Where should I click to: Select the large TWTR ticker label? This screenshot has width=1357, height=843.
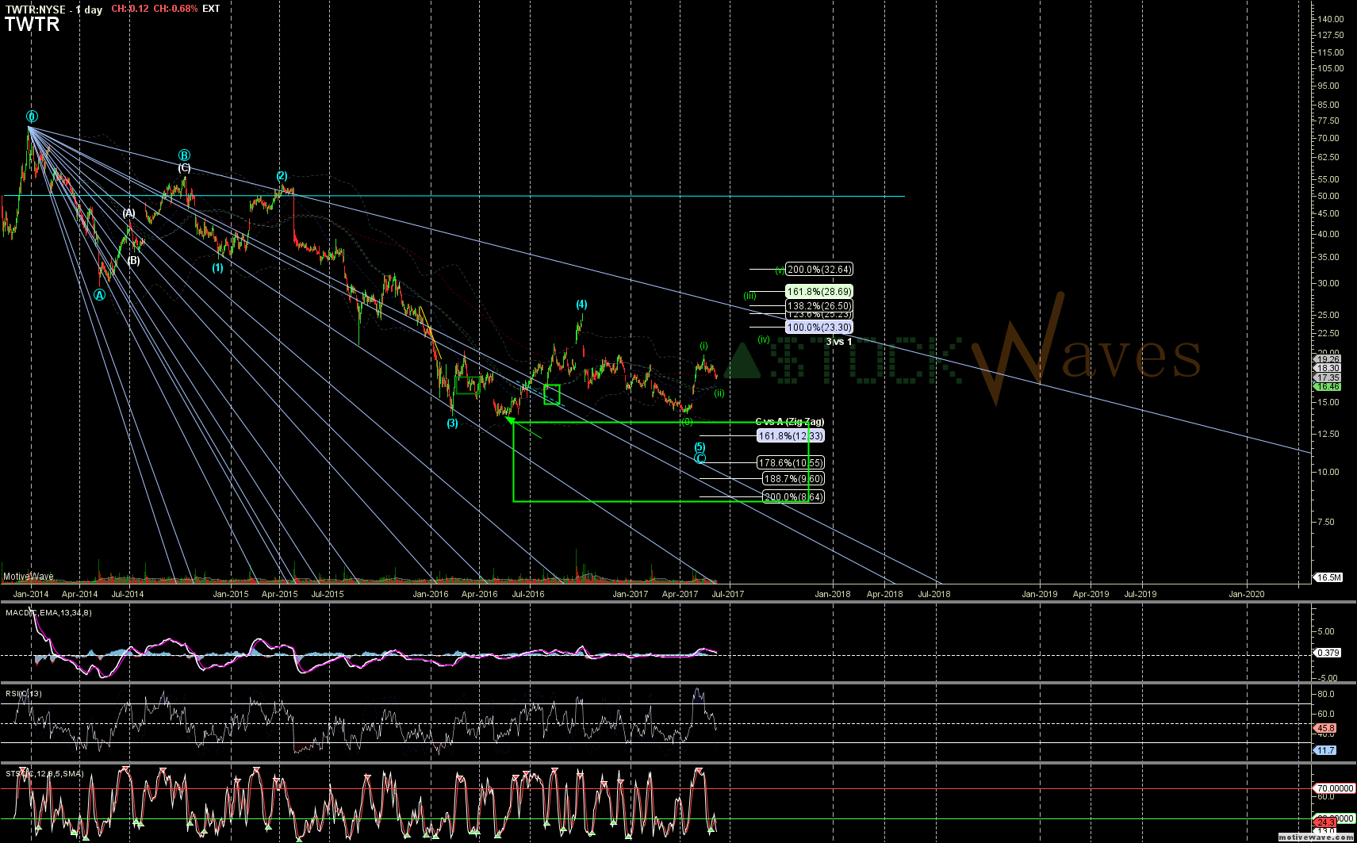[x=33, y=25]
